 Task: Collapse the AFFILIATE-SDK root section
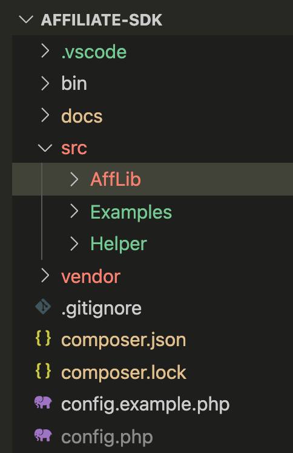26,19
